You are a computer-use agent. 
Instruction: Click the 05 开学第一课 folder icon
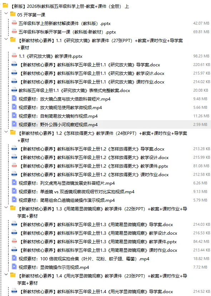12,14
